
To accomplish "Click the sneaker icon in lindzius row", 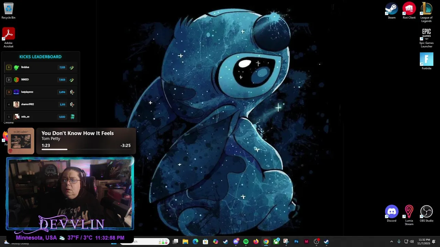I will click(72, 67).
